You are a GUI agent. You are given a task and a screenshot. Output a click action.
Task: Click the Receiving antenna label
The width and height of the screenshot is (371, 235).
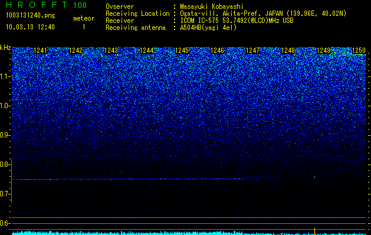[136, 28]
